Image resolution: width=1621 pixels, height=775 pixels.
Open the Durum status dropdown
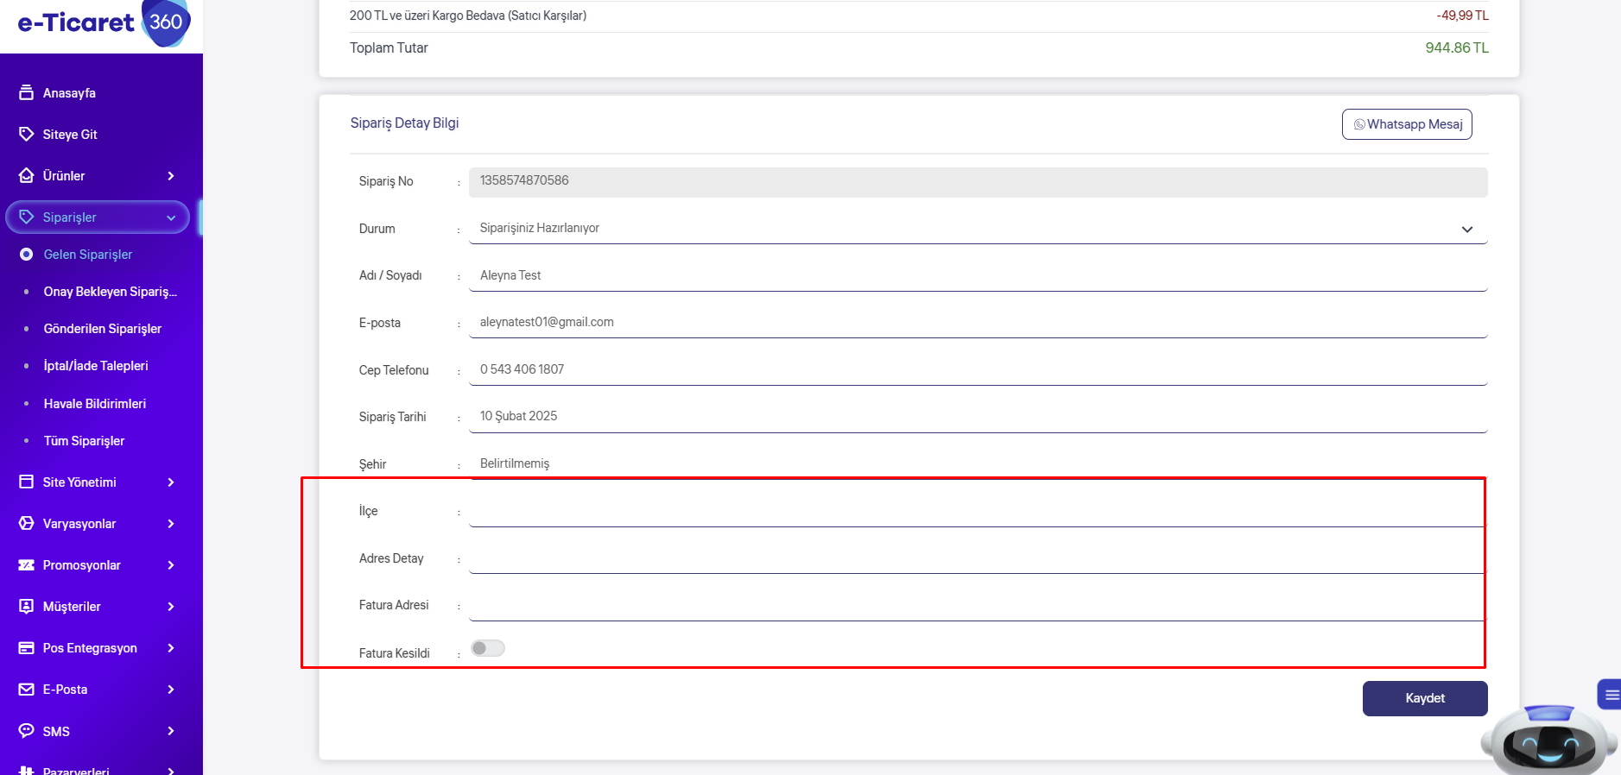(x=977, y=229)
